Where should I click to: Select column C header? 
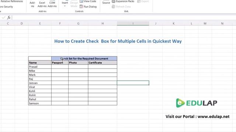[8, 23]
